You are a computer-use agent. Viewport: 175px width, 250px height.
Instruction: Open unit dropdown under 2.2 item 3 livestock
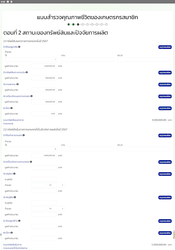click(56, 185)
